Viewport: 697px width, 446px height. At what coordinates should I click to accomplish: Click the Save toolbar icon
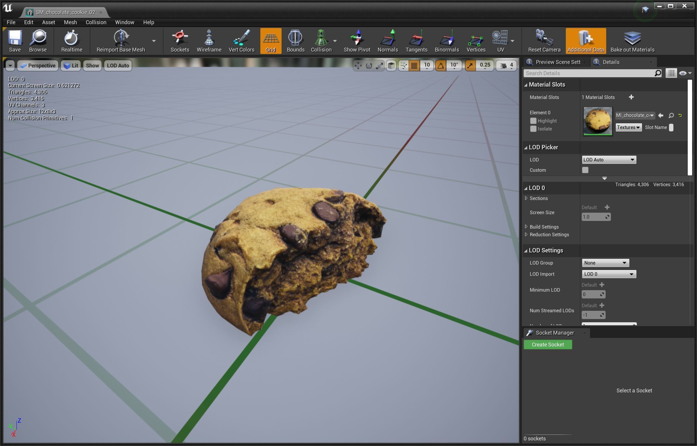[x=15, y=41]
